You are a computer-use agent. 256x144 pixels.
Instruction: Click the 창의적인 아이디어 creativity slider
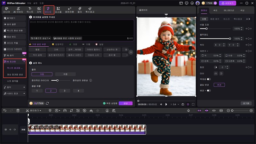coord(60,80)
